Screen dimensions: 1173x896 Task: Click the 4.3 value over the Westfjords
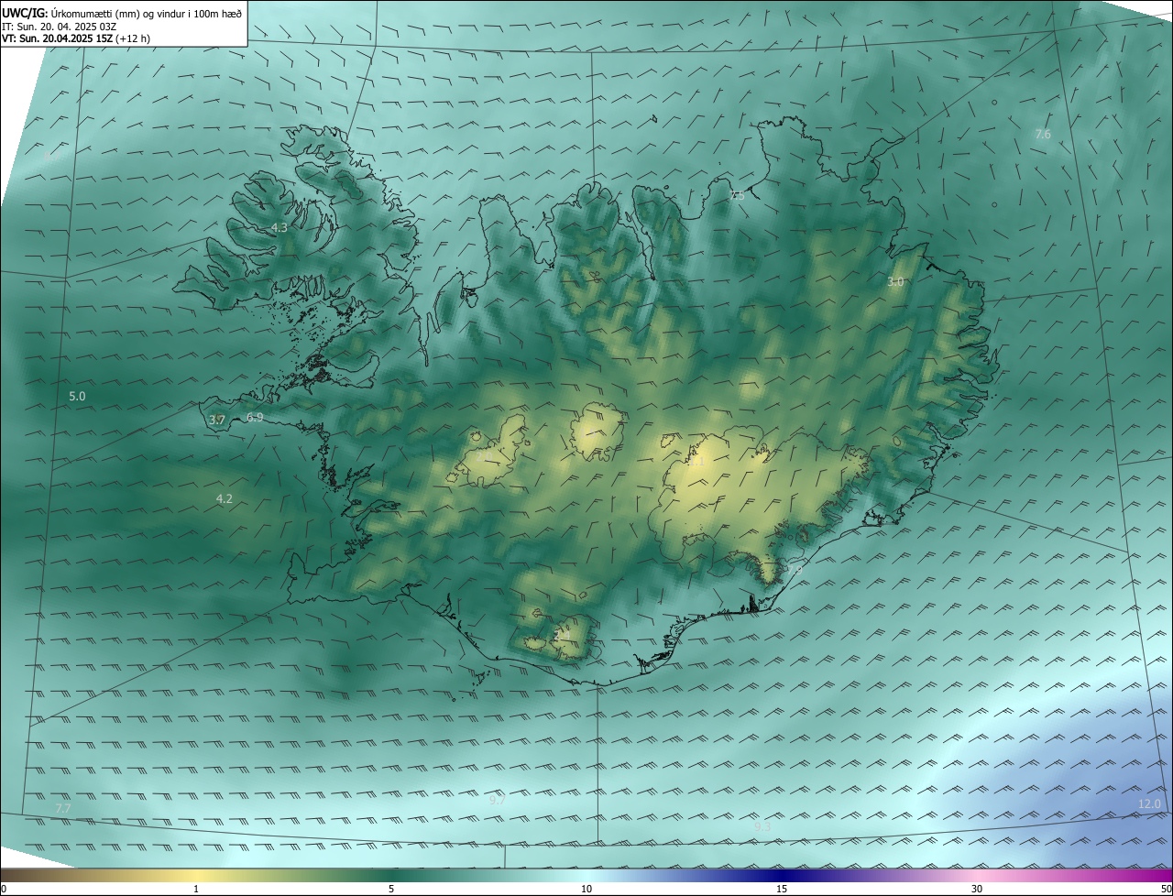tap(280, 227)
